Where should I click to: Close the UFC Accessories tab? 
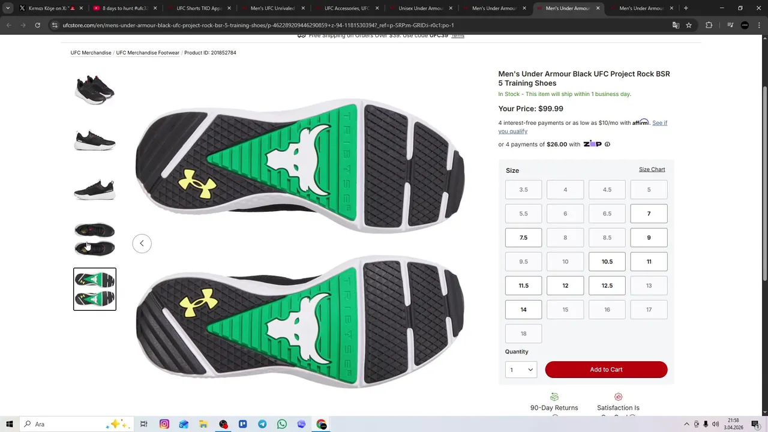(376, 8)
